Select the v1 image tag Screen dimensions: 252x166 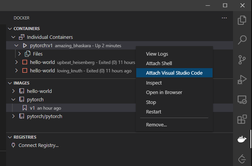pos(32,108)
